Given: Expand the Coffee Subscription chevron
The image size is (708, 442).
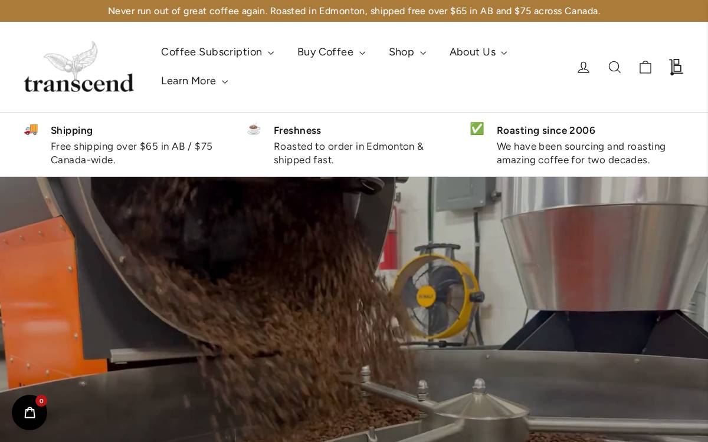Looking at the screenshot, I should pos(271,53).
